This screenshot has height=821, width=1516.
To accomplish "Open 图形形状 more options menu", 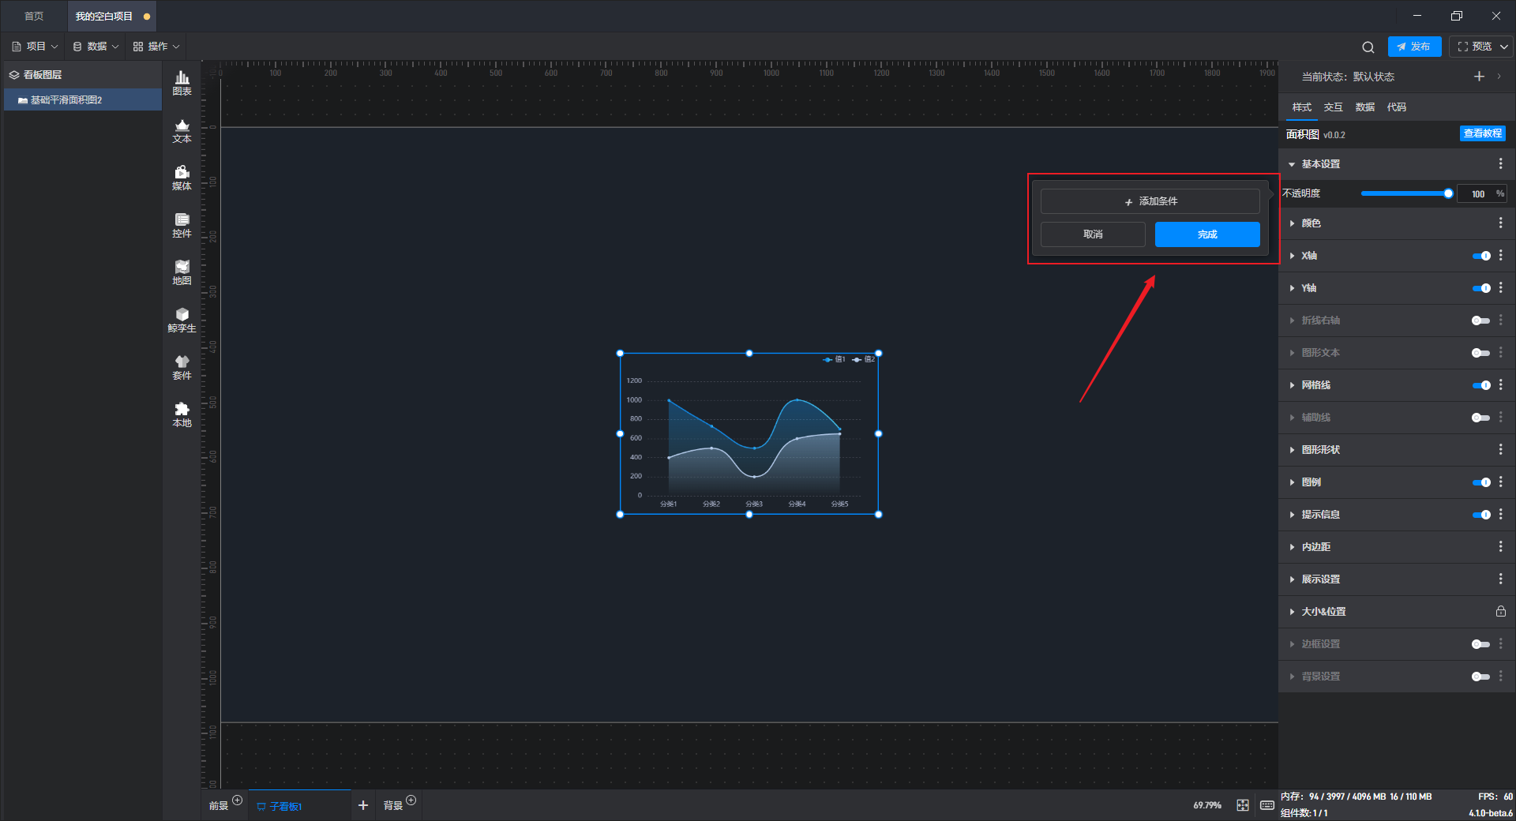I will point(1501,450).
